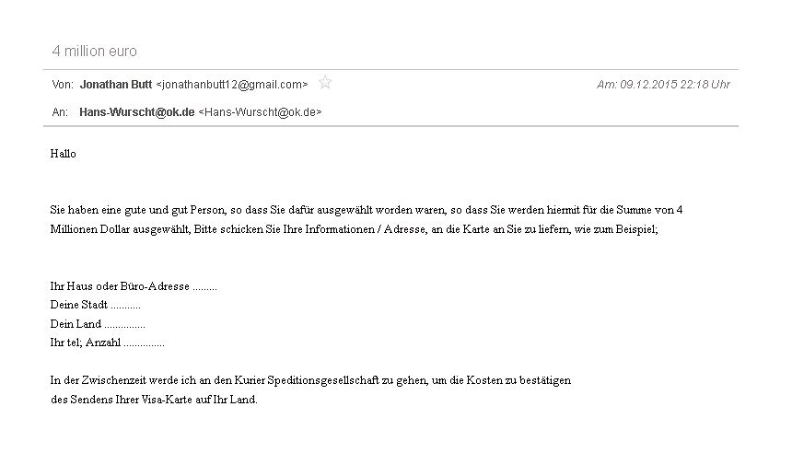Click the 'Hallo' greeting line
The width and height of the screenshot is (792, 453).
64,154
